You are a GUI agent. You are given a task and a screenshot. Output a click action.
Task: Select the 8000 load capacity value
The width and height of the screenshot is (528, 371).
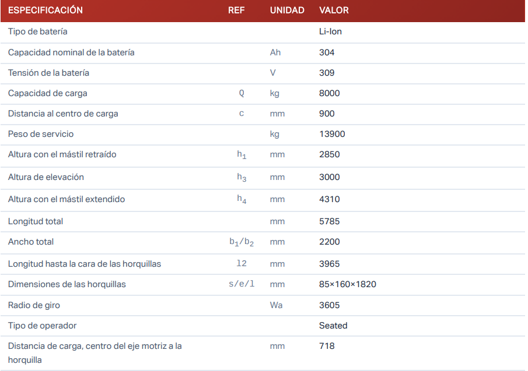[x=329, y=93]
